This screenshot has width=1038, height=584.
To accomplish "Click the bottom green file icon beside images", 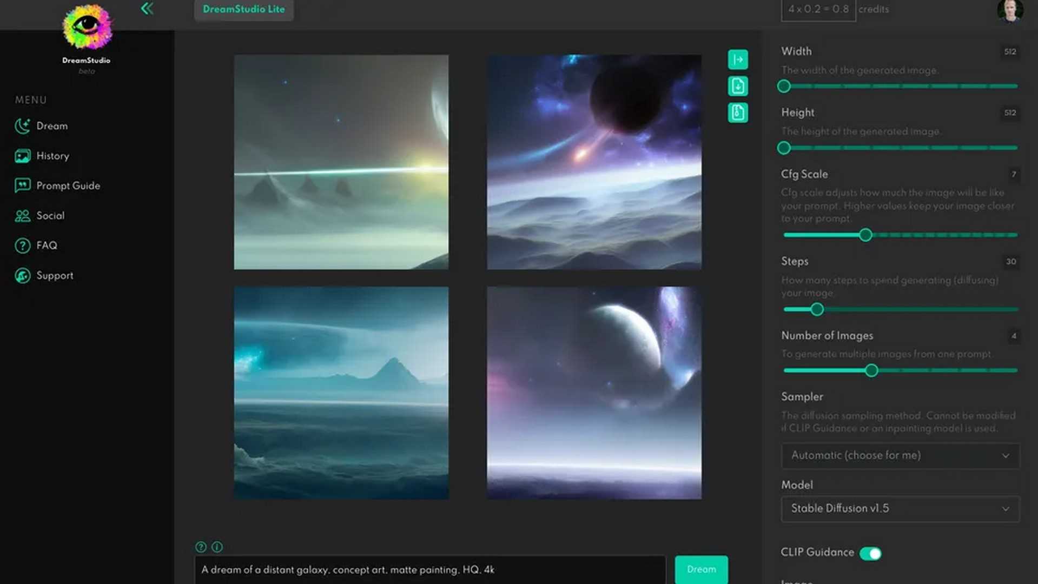I will click(738, 112).
